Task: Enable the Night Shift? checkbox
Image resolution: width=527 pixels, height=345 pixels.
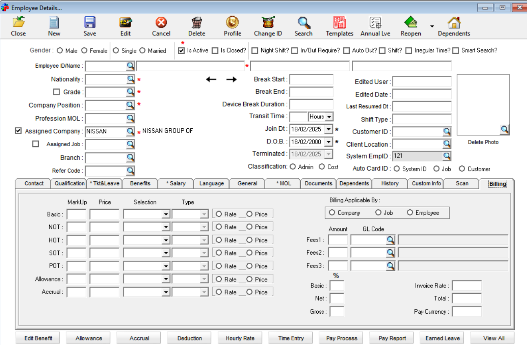Action: tap(255, 51)
